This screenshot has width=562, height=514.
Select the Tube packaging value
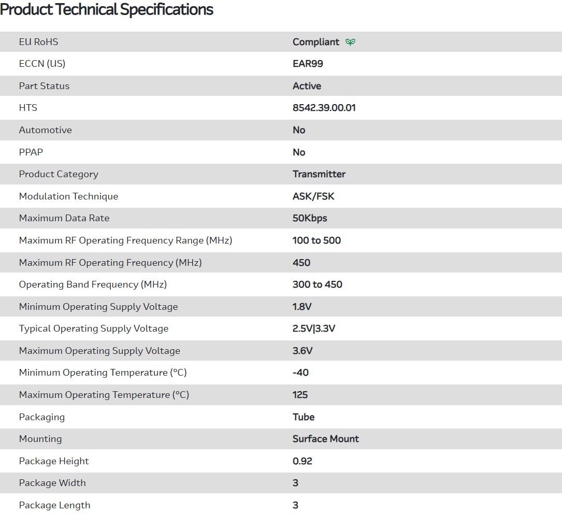[304, 417]
